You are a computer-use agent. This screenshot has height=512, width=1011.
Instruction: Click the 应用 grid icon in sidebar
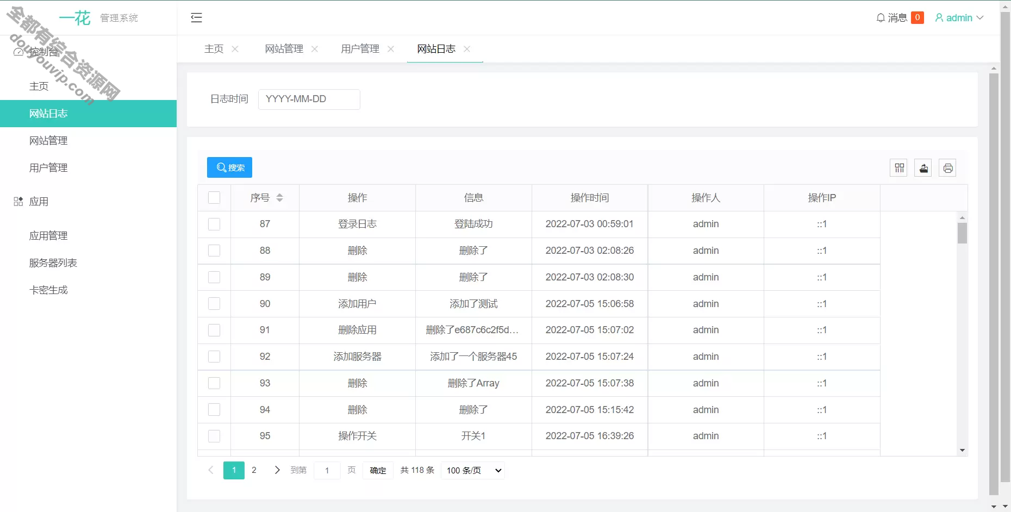click(18, 202)
